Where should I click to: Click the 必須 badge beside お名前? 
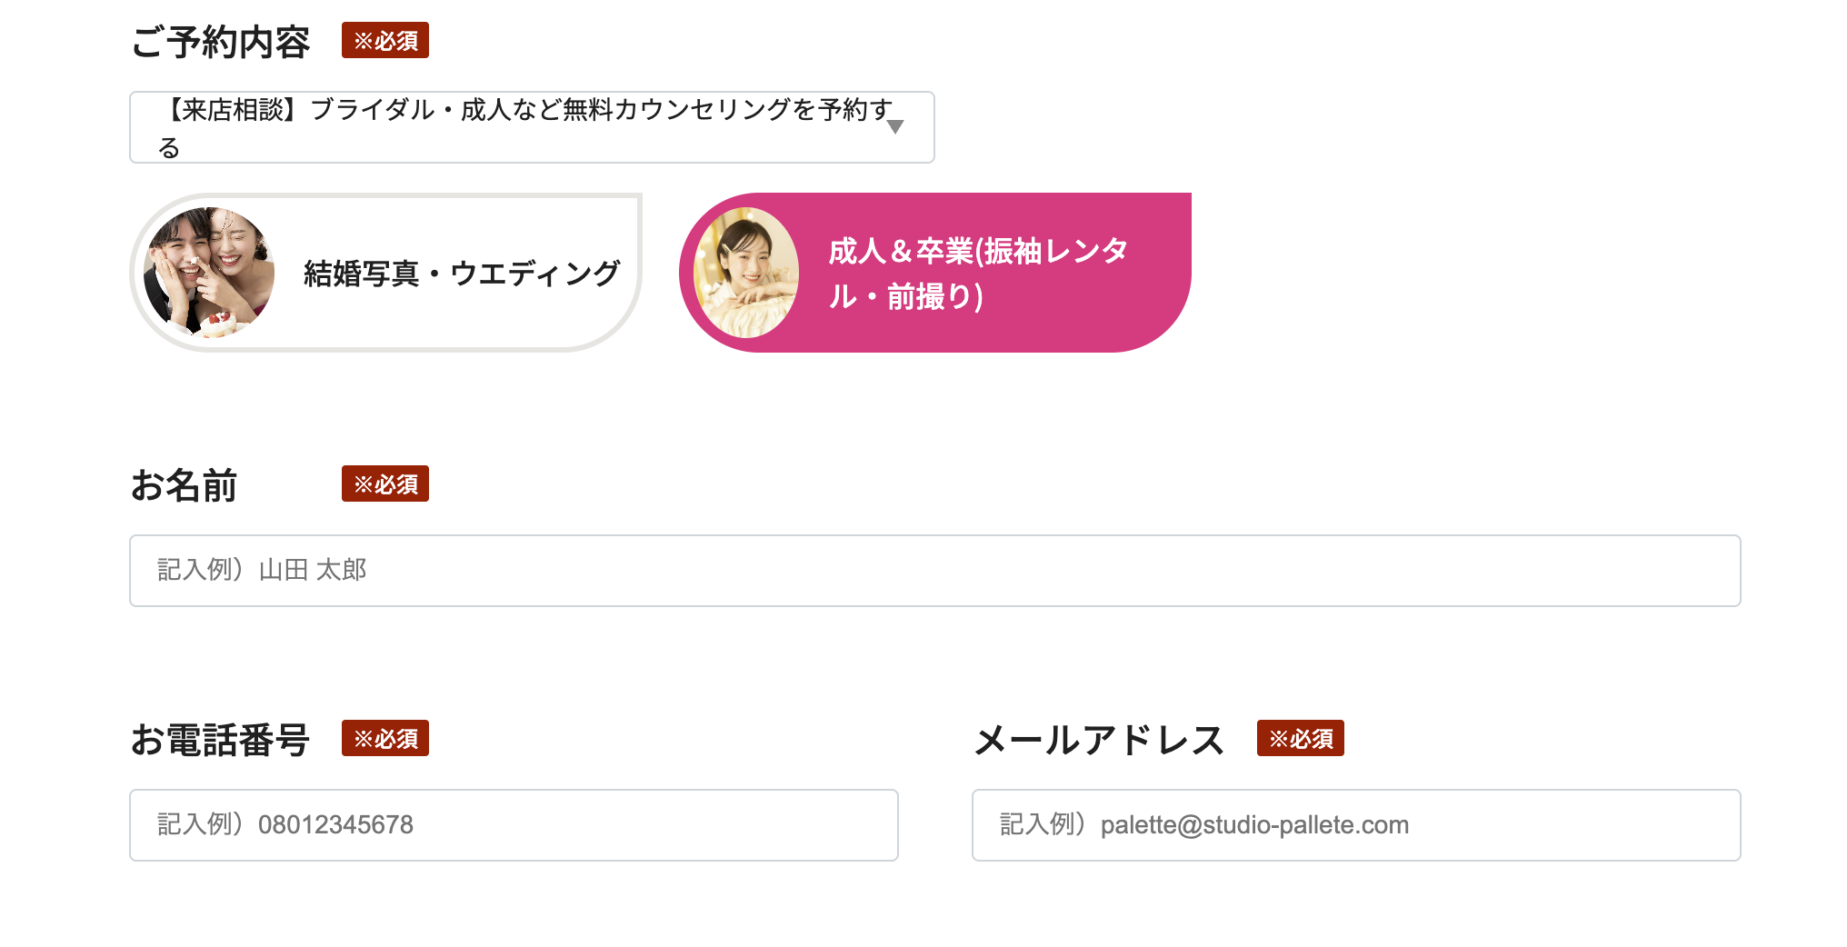385,484
